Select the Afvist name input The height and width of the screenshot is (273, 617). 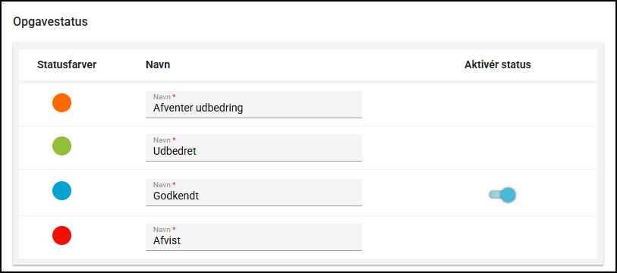pos(253,237)
